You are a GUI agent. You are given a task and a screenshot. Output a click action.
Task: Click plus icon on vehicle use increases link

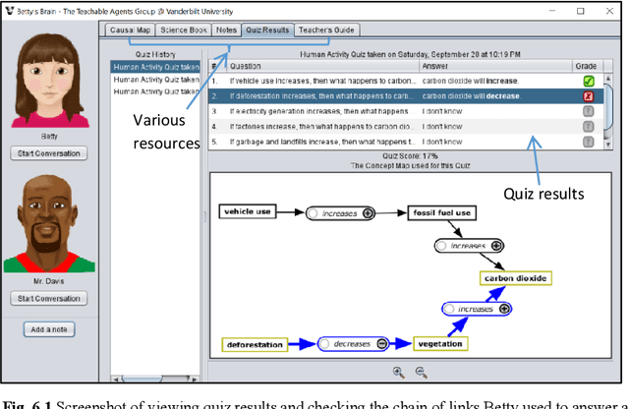pyautogui.click(x=369, y=212)
